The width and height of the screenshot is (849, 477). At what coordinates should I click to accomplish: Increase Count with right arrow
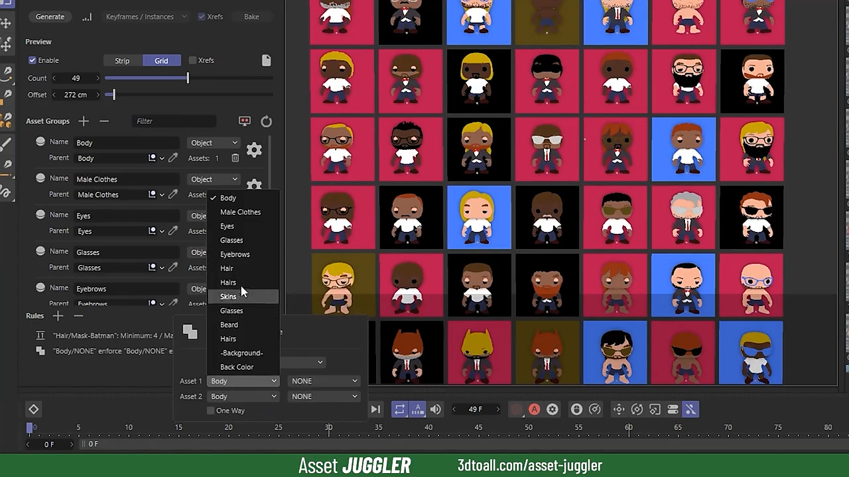[98, 78]
